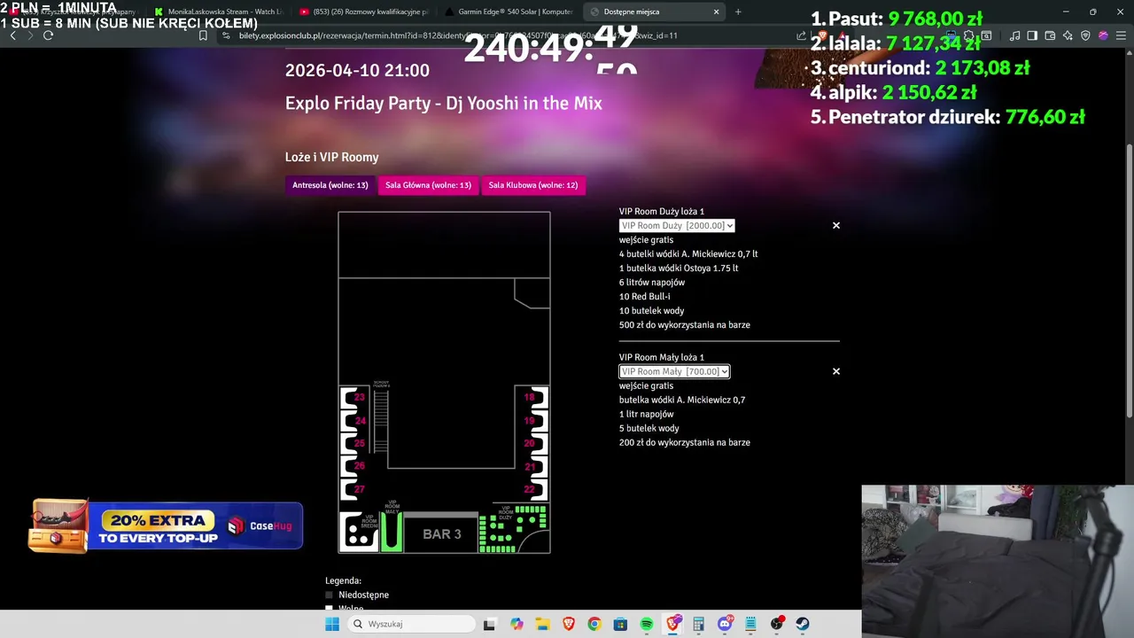
Task: Select the green VIP Room Duży on the map
Action: pyautogui.click(x=512, y=529)
